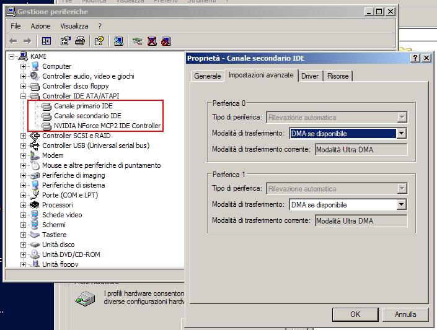Click Periferica 0 current mode Ultra DMA field
This screenshot has height=330, width=437.
click(x=361, y=150)
